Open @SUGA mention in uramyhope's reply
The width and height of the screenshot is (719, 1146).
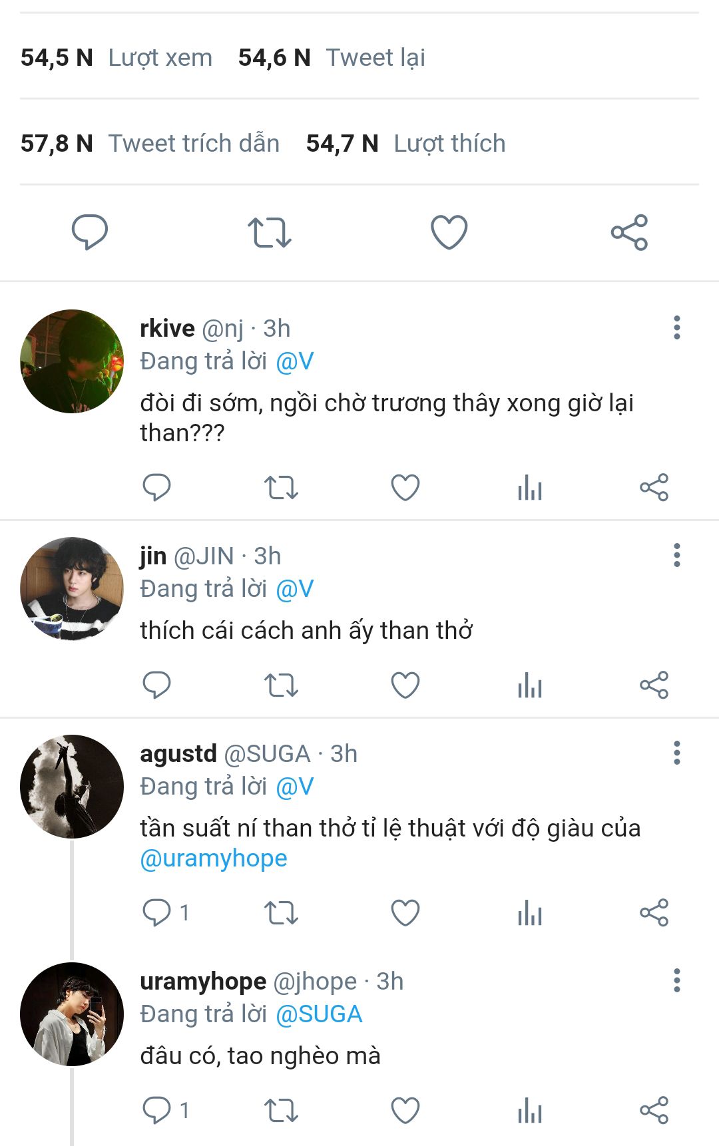[319, 1014]
